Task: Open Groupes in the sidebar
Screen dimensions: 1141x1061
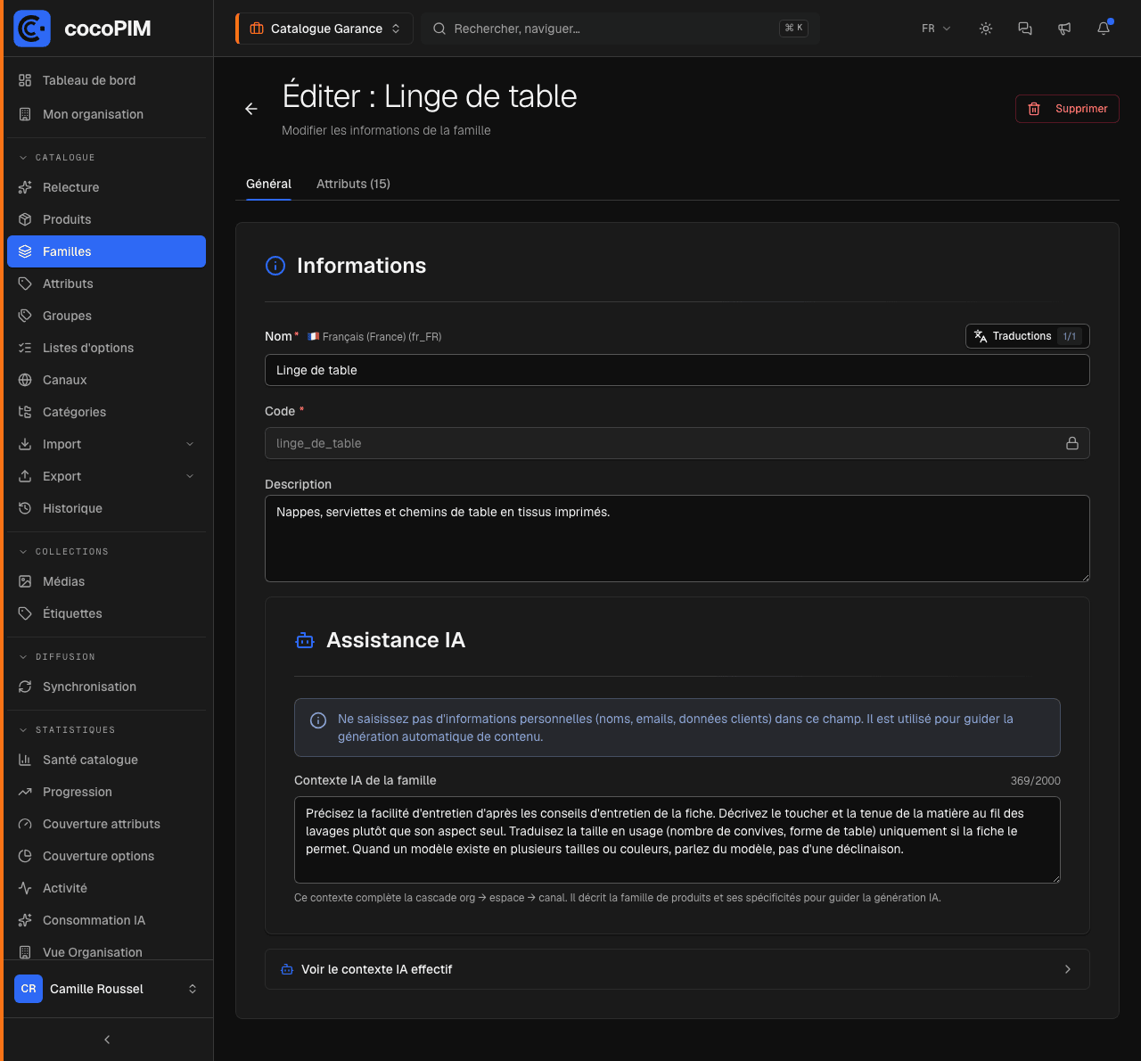Action: 106,316
